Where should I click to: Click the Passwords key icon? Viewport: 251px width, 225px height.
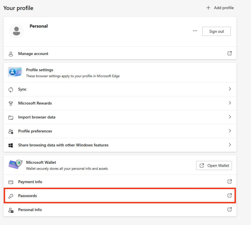click(x=11, y=196)
